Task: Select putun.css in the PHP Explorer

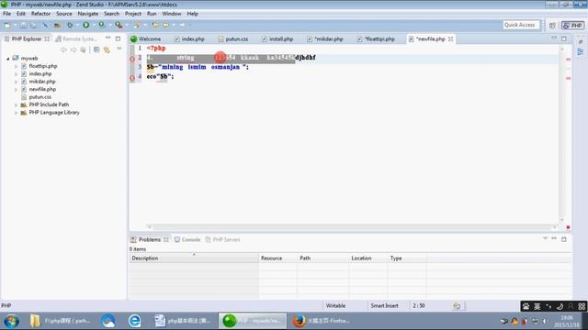Action: click(x=40, y=97)
